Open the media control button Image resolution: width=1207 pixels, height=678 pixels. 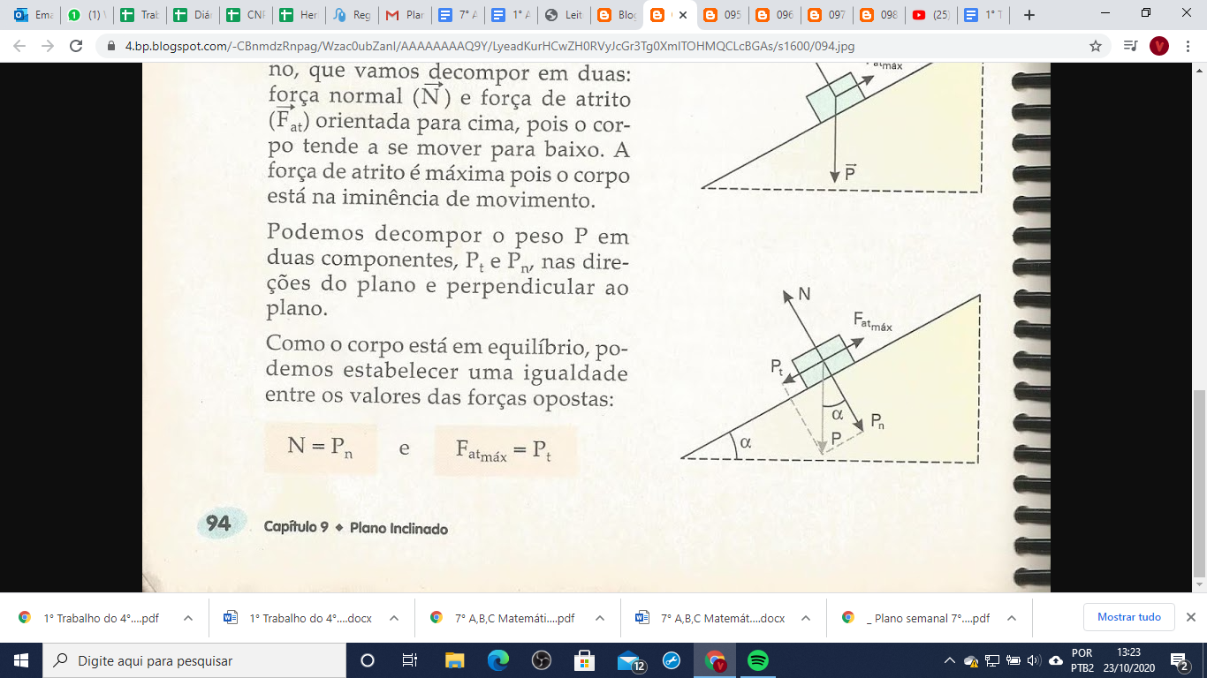[x=1129, y=46]
